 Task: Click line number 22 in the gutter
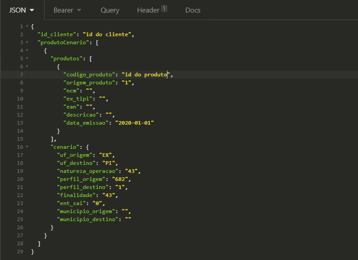tap(20, 195)
